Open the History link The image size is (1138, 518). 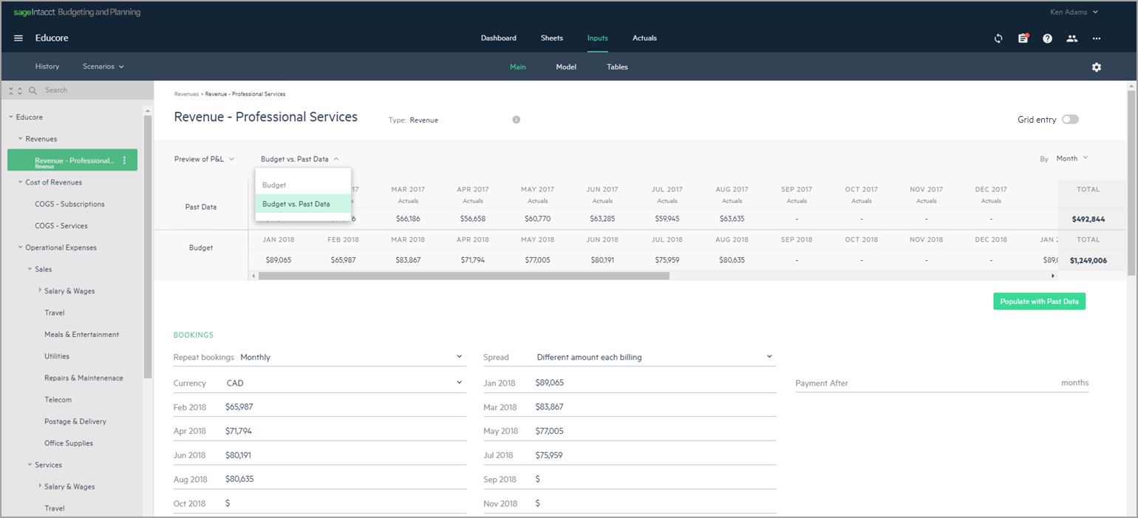coord(47,67)
